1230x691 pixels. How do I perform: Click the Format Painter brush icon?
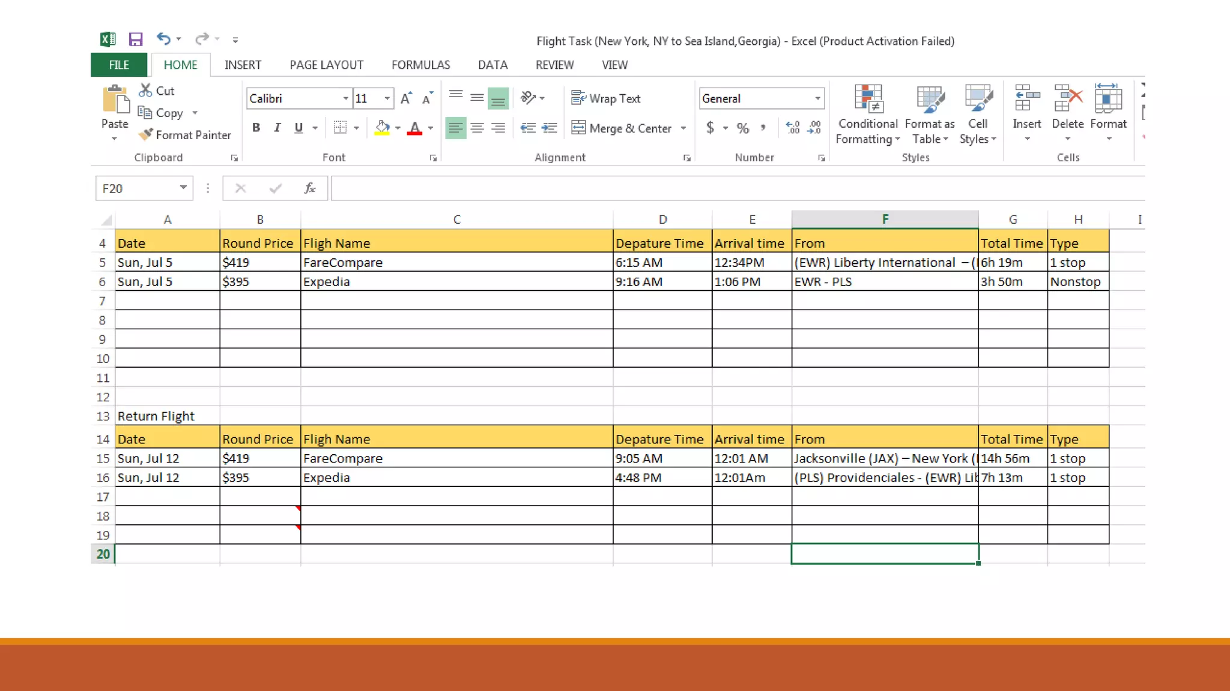point(145,135)
